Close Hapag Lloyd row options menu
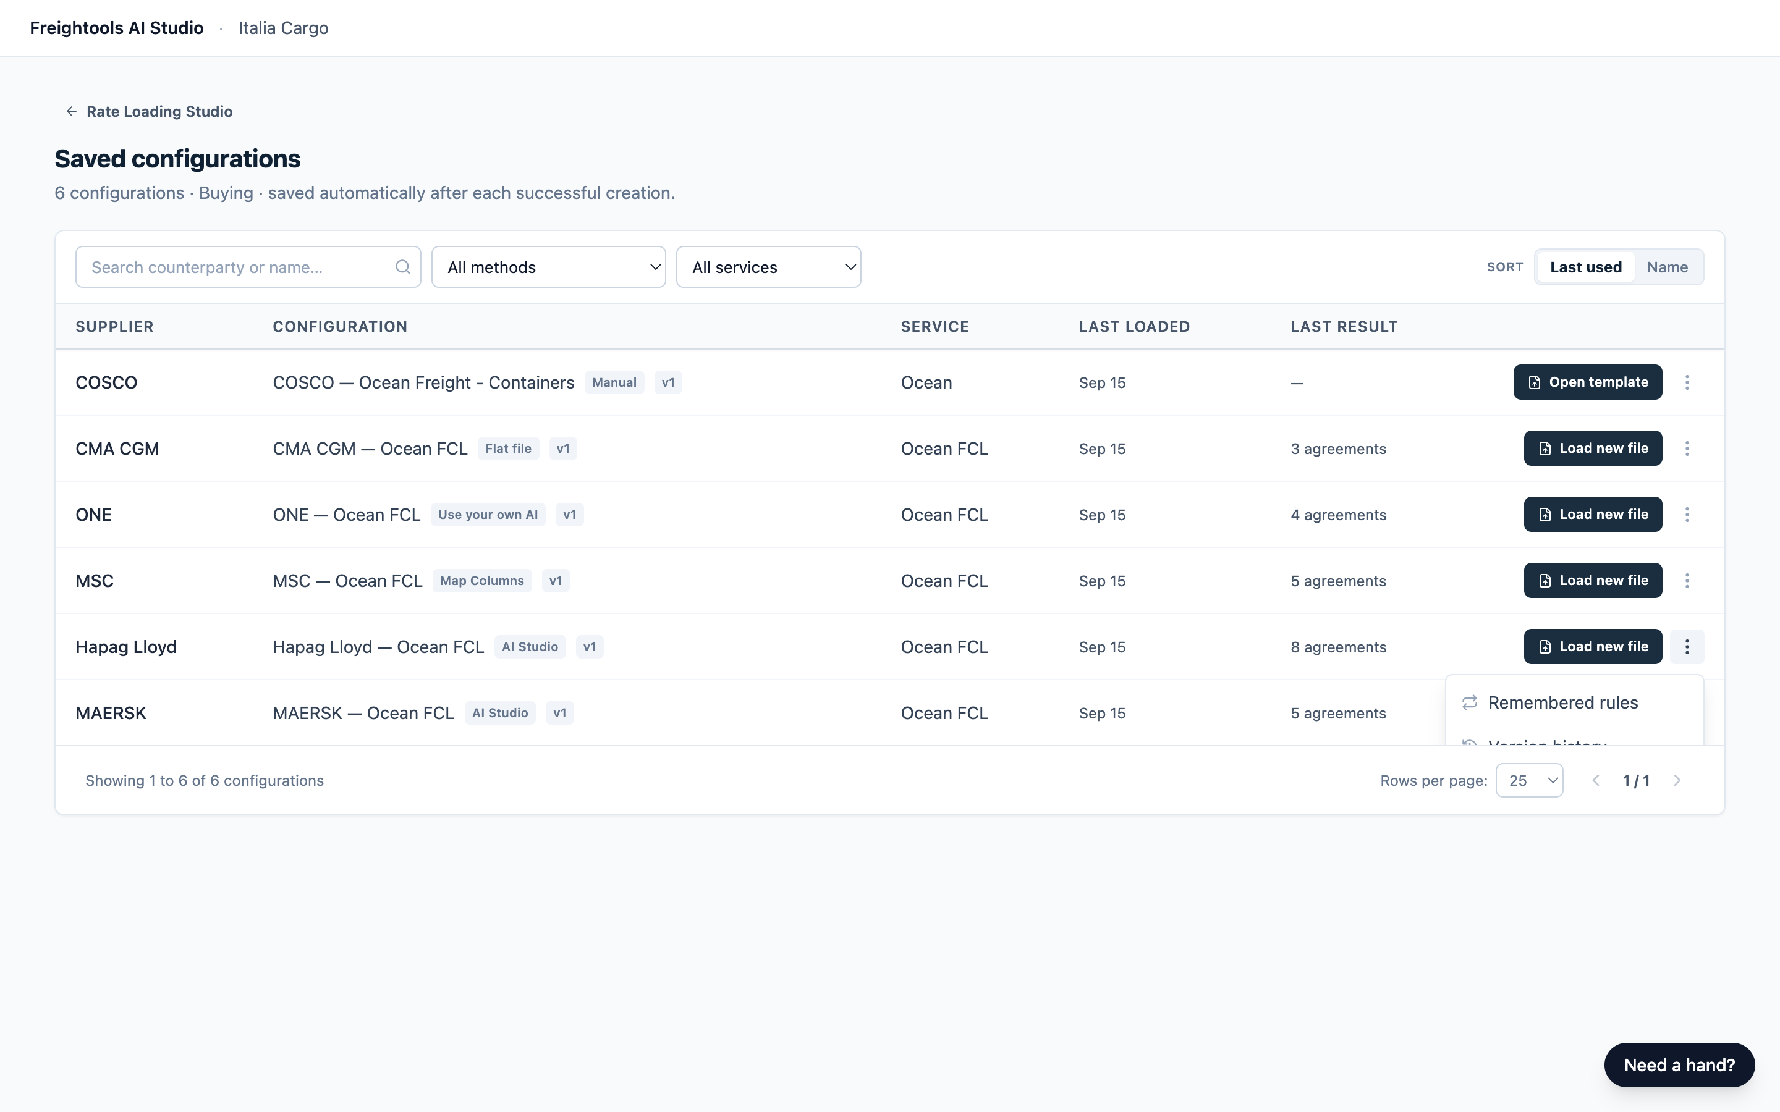The width and height of the screenshot is (1780, 1112). (x=1687, y=647)
